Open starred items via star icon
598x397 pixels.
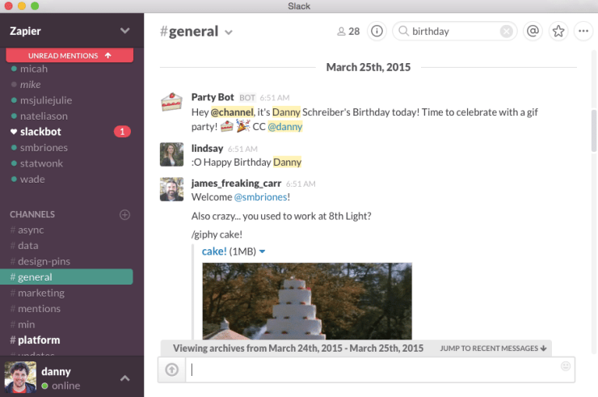coord(558,32)
